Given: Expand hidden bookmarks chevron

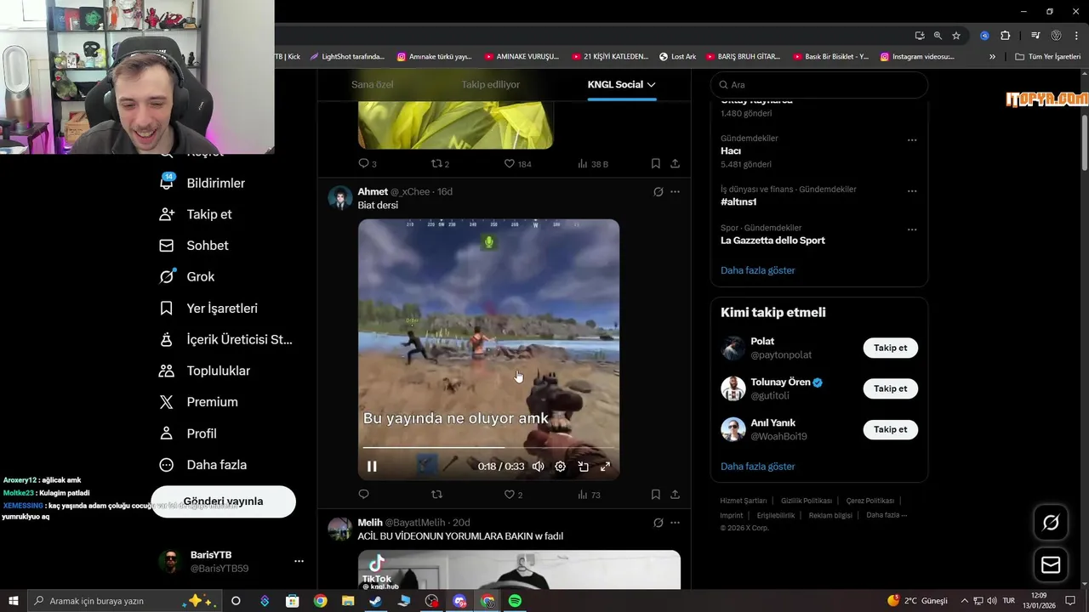Looking at the screenshot, I should [992, 56].
